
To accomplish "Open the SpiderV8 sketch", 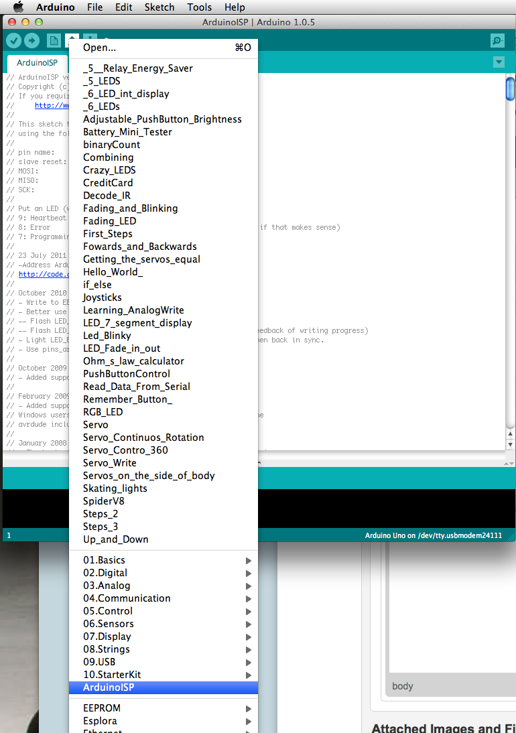I will [164, 501].
